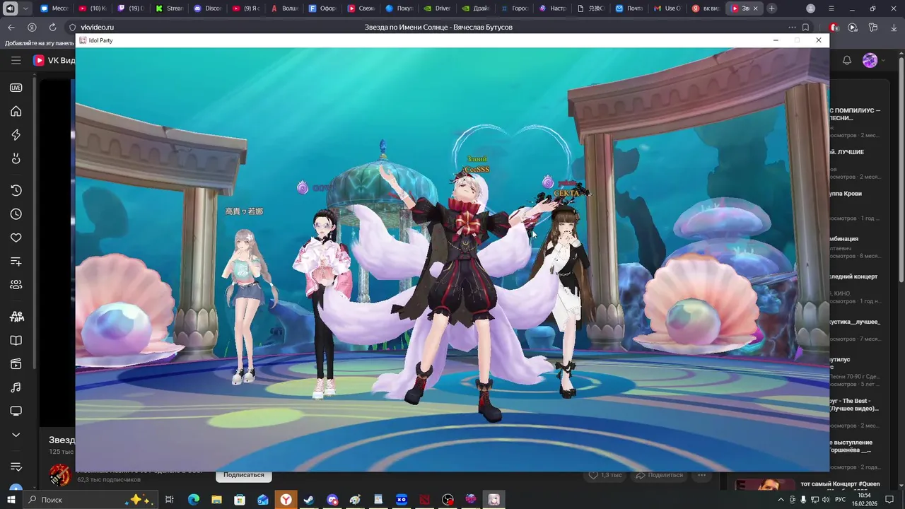Open recommended video 'Группа Крови'
The image size is (905, 509).
pyautogui.click(x=845, y=194)
